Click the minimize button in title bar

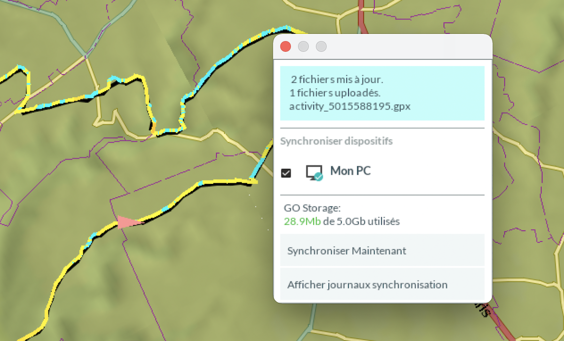point(303,47)
